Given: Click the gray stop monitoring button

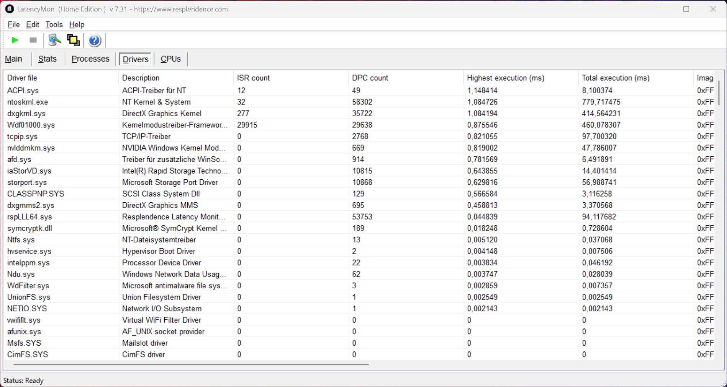Looking at the screenshot, I should [33, 40].
